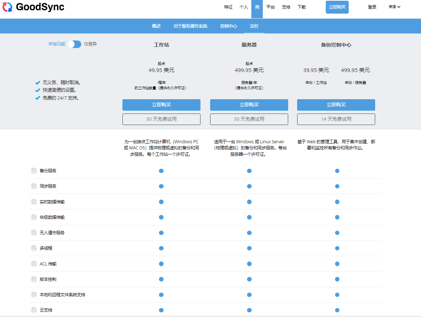
Task: Click the 39.95 美元 price
Action: pyautogui.click(x=316, y=70)
